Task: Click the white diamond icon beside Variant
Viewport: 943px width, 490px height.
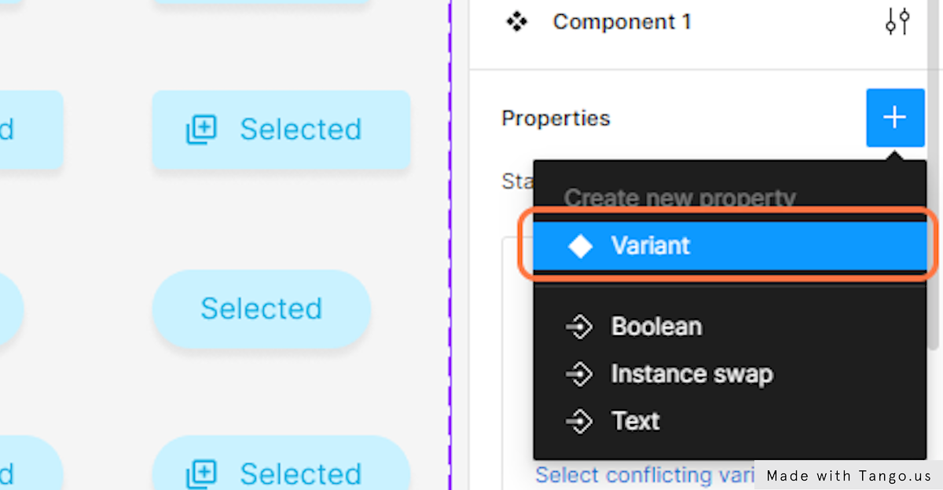Action: click(580, 246)
